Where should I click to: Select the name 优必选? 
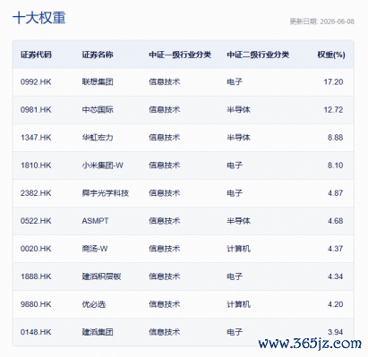(x=94, y=304)
